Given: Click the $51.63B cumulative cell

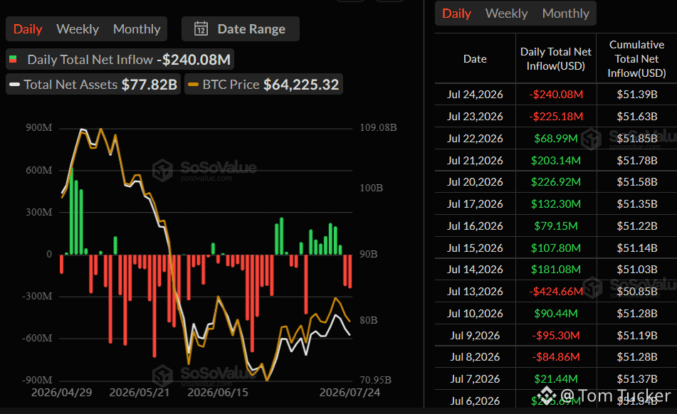Looking at the screenshot, I should [x=637, y=116].
